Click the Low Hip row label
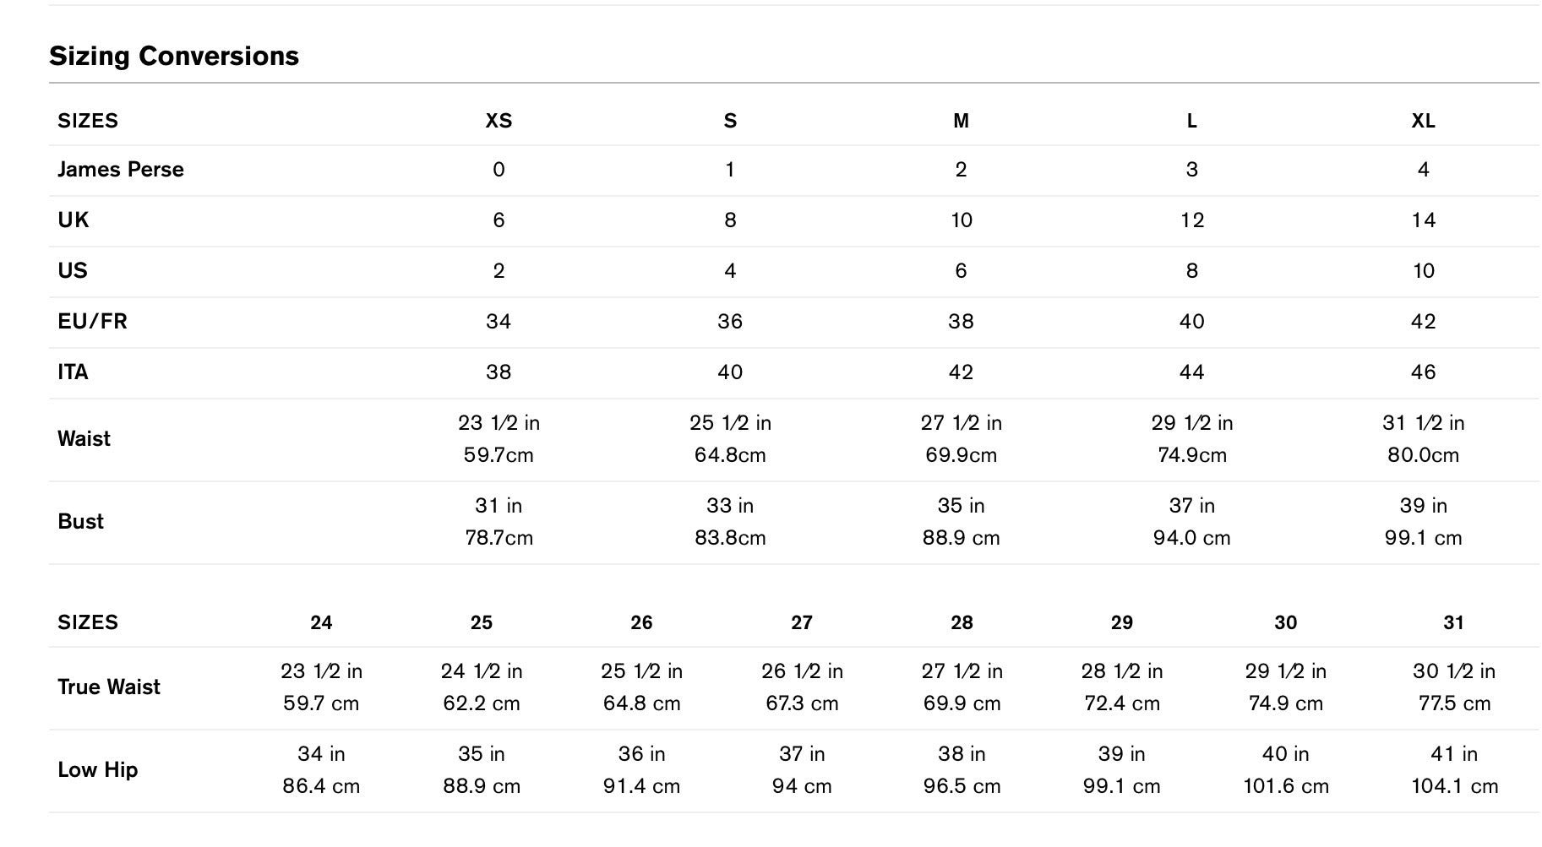Viewport: 1542px width, 847px height. click(97, 770)
